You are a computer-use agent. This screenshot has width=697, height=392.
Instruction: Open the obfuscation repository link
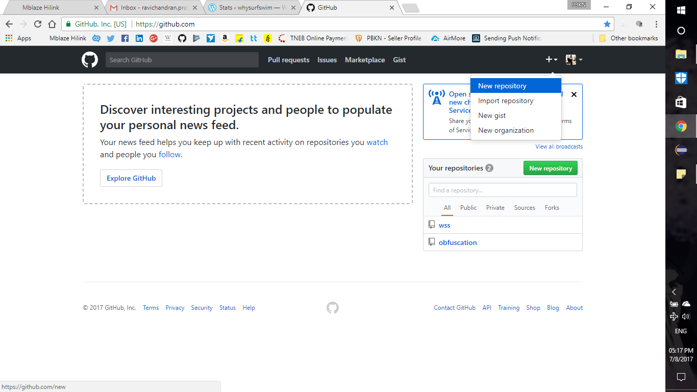coord(458,242)
